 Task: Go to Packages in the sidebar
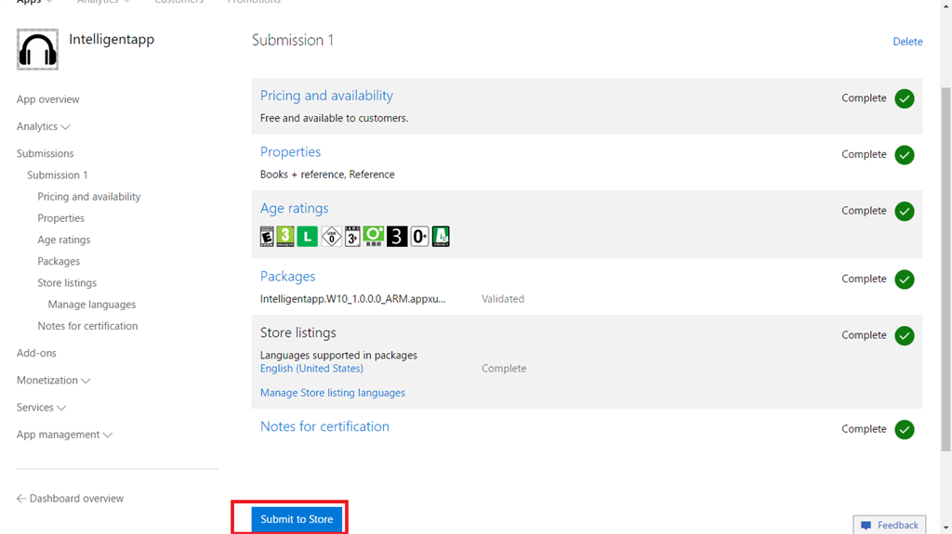pos(59,261)
